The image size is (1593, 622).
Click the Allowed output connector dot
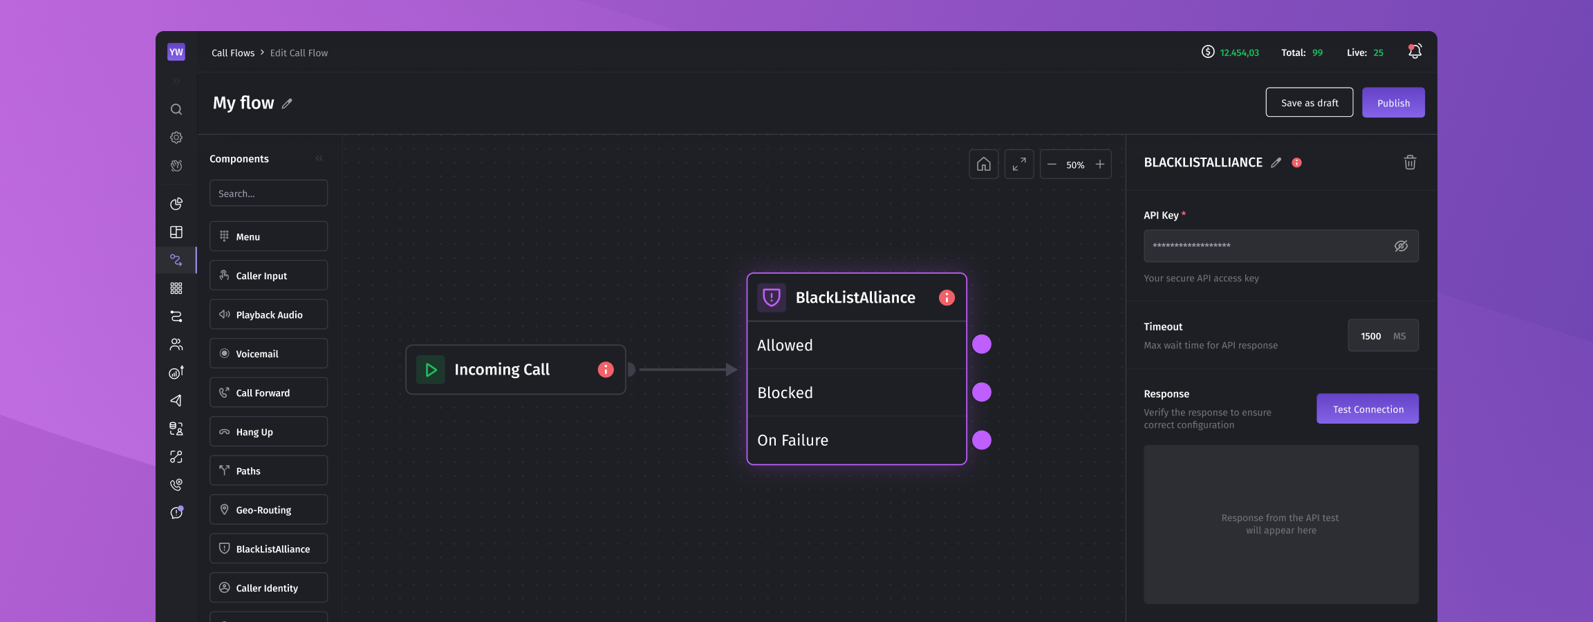click(x=982, y=344)
